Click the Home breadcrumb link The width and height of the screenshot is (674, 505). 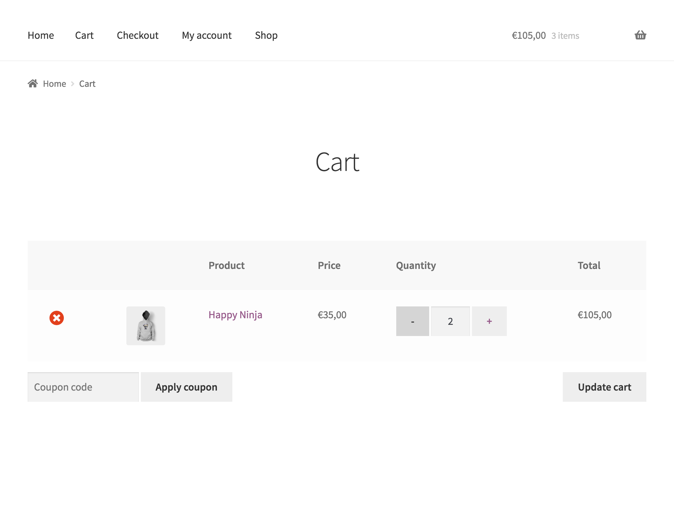click(x=54, y=84)
